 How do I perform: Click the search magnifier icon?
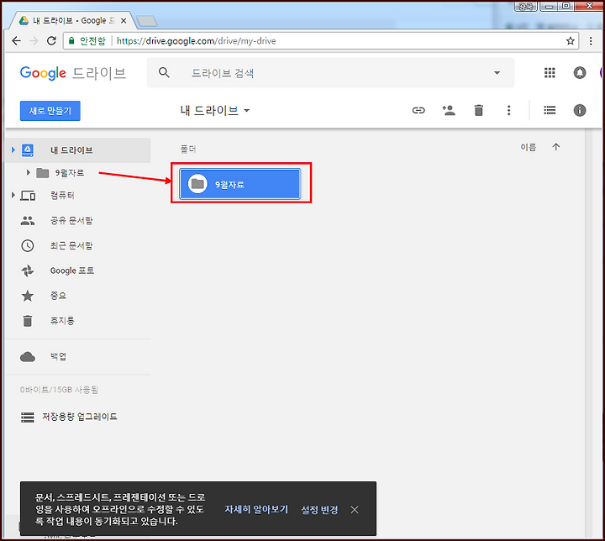164,72
